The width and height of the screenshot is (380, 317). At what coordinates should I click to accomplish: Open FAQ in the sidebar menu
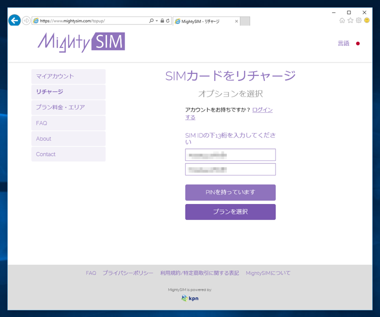pyautogui.click(x=68, y=123)
